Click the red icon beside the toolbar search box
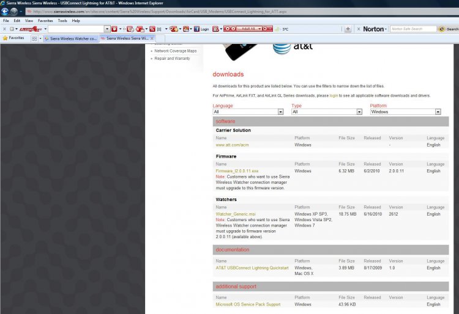459x314 pixels. (x=114, y=29)
